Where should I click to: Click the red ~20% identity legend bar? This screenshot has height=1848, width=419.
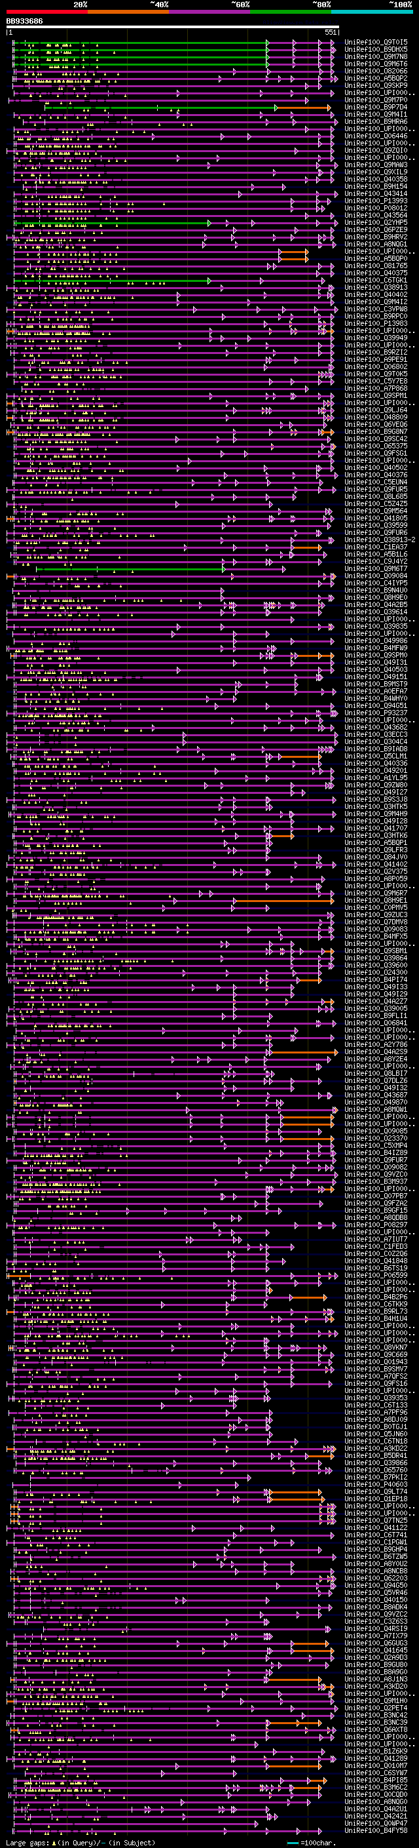46,12
